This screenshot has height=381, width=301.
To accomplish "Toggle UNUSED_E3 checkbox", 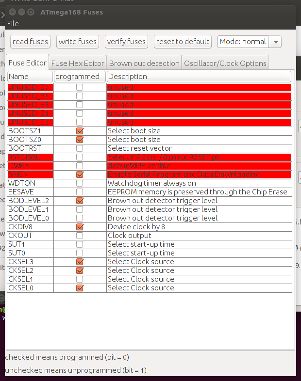I will (80, 122).
